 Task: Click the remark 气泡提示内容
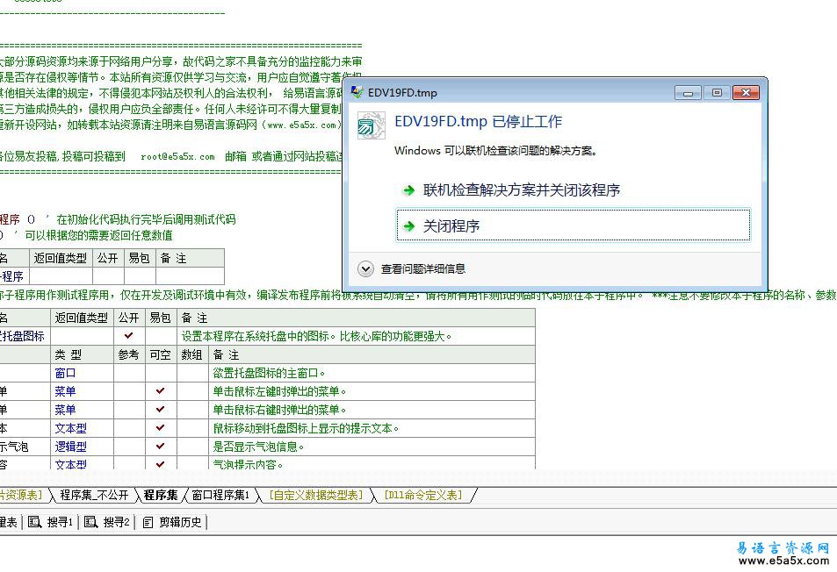point(248,464)
